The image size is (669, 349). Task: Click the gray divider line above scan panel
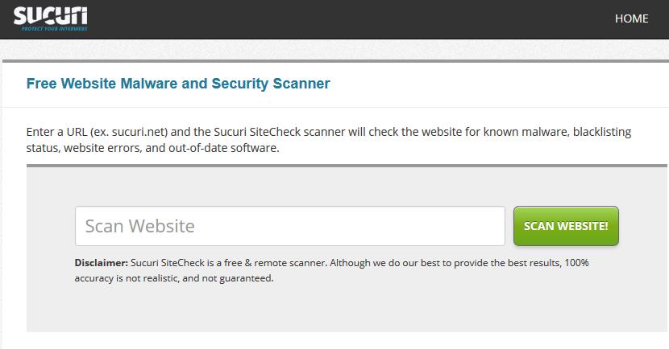pos(347,166)
